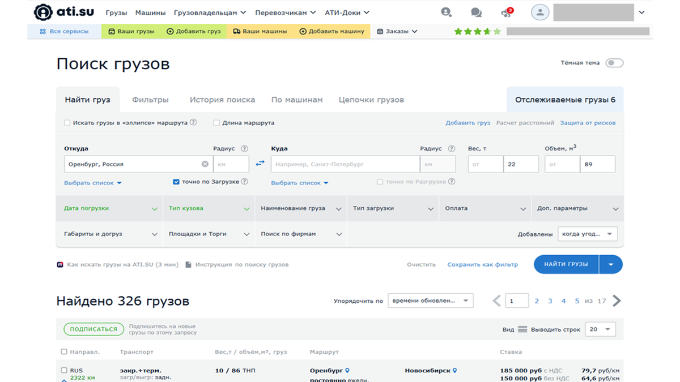Open arrow dropdown beside НАЙТИ ГРУЗЫ

(x=611, y=264)
